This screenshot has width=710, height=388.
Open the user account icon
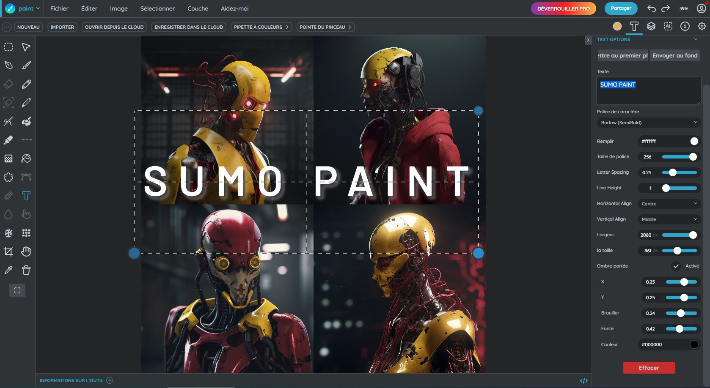(702, 8)
